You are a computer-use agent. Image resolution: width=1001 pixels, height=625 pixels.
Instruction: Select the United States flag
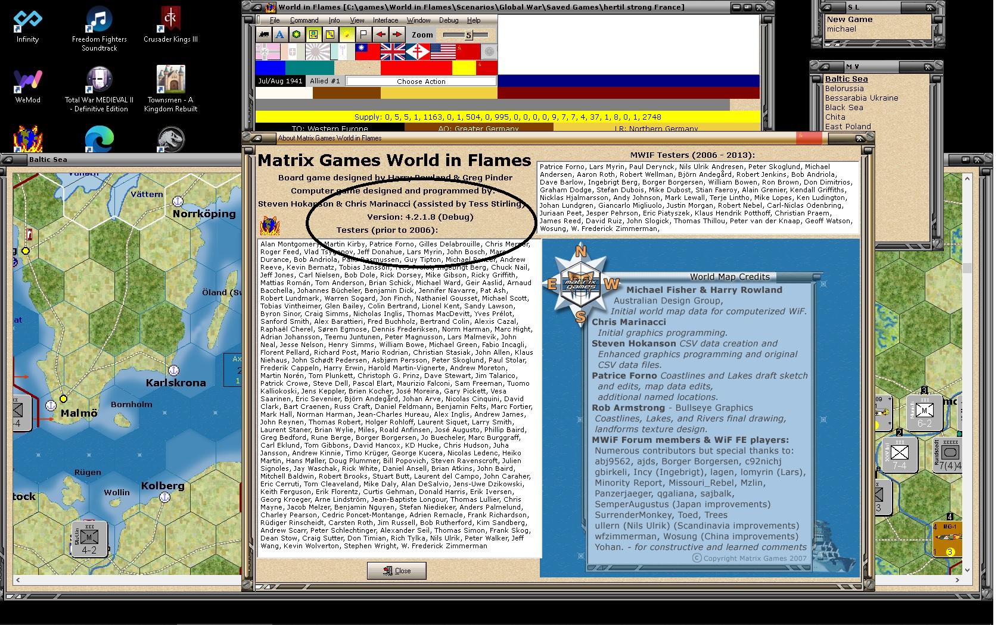point(443,52)
